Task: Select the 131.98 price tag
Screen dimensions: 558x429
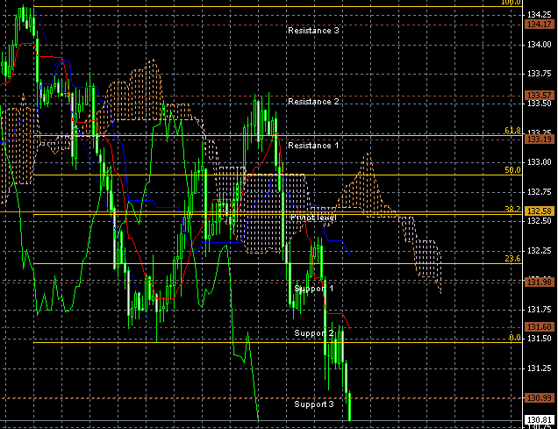Action: (x=540, y=282)
